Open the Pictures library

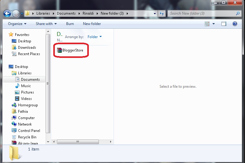(27, 92)
